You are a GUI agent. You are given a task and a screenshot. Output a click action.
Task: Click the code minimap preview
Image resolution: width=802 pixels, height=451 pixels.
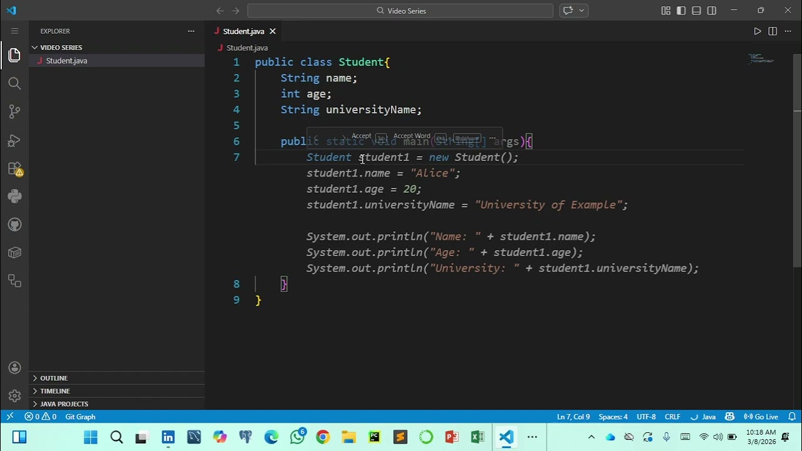click(x=761, y=59)
